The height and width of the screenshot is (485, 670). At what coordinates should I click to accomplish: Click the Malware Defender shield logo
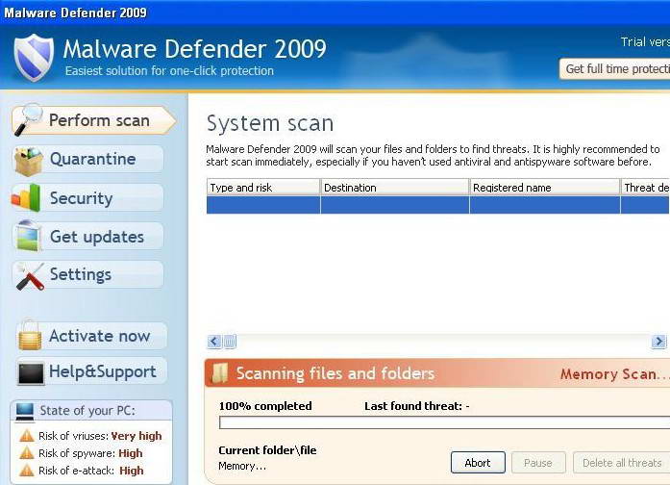[34, 58]
